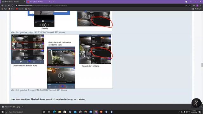Show hidden system tray icons
This screenshot has height=114, width=203.
coord(179,112)
